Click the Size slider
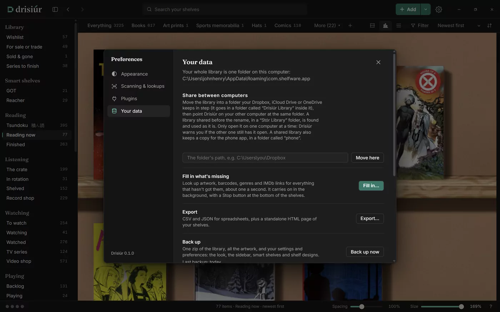This screenshot has height=312, width=500. 442,307
